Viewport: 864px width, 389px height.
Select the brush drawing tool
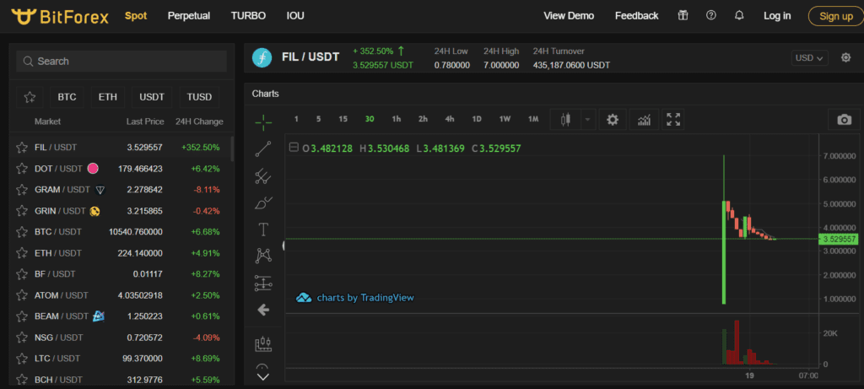(263, 203)
